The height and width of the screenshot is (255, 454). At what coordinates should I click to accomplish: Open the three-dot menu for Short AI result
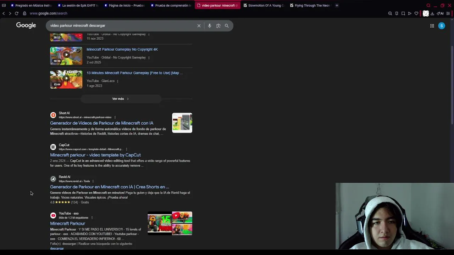(x=115, y=117)
